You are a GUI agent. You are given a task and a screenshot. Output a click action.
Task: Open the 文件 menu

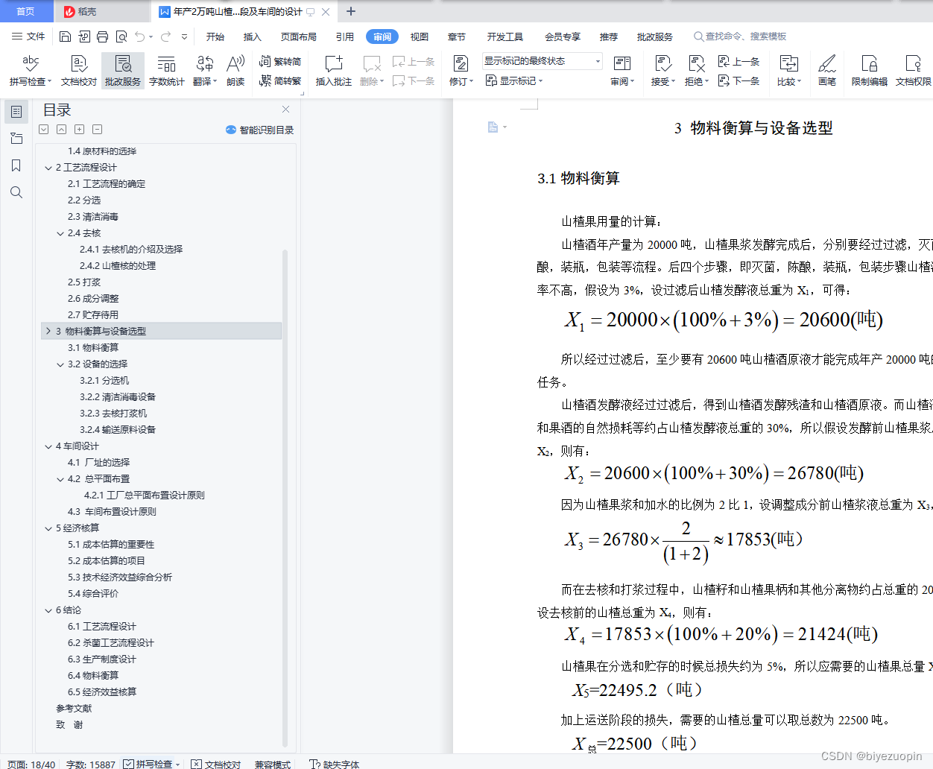[28, 37]
